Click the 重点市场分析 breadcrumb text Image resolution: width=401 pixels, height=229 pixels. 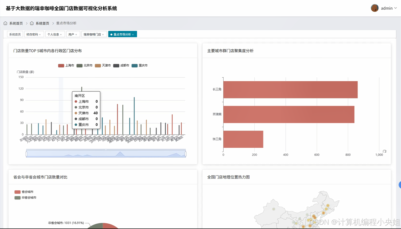tap(66, 23)
